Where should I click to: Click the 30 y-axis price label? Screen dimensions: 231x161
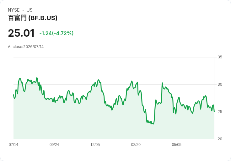click(x=220, y=84)
